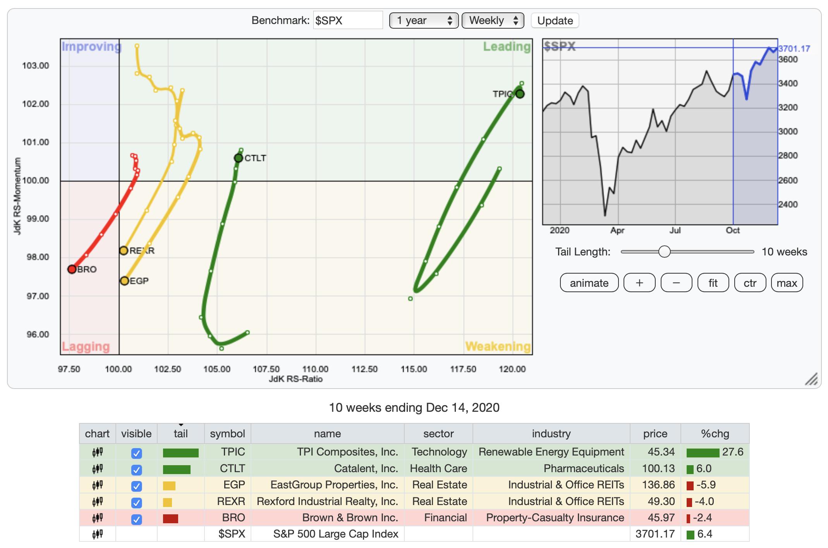Click the EGP endpoint marker on graph
The height and width of the screenshot is (548, 828).
(124, 281)
